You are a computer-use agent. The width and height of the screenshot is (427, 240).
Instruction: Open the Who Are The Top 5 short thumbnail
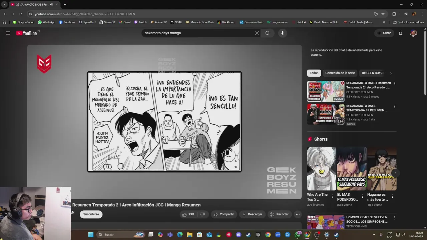[322, 169]
